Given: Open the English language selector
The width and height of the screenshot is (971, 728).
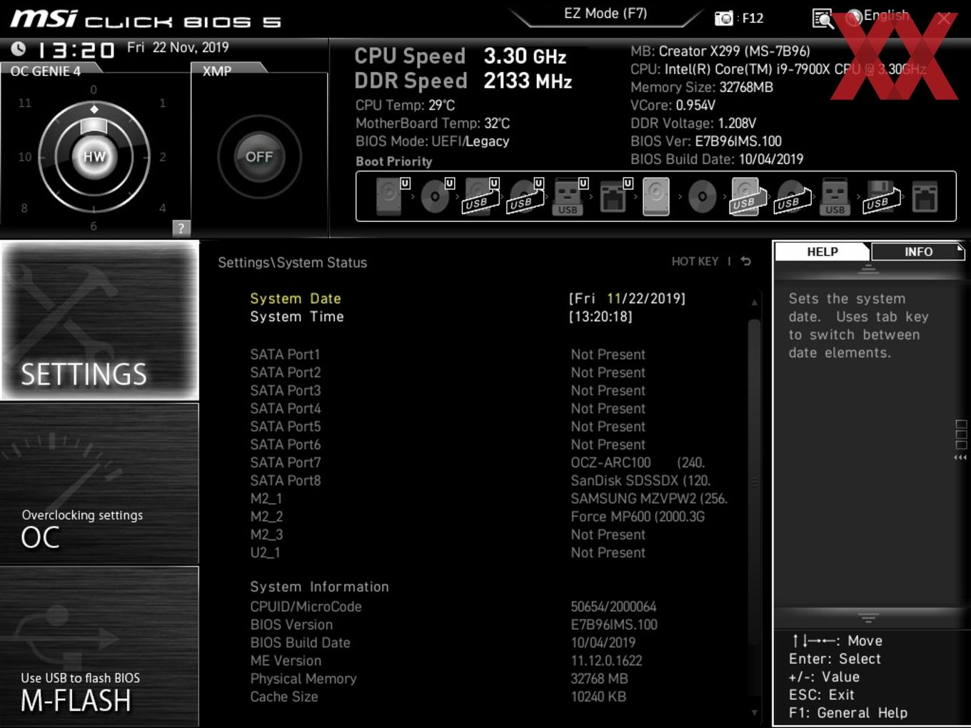Looking at the screenshot, I should (878, 16).
